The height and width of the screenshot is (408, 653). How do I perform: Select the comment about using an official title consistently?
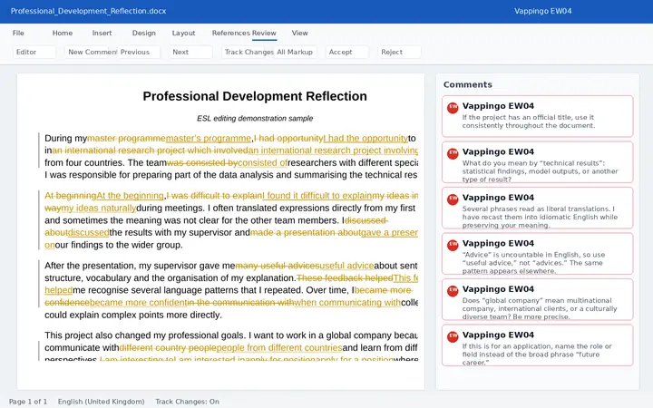pyautogui.click(x=538, y=116)
